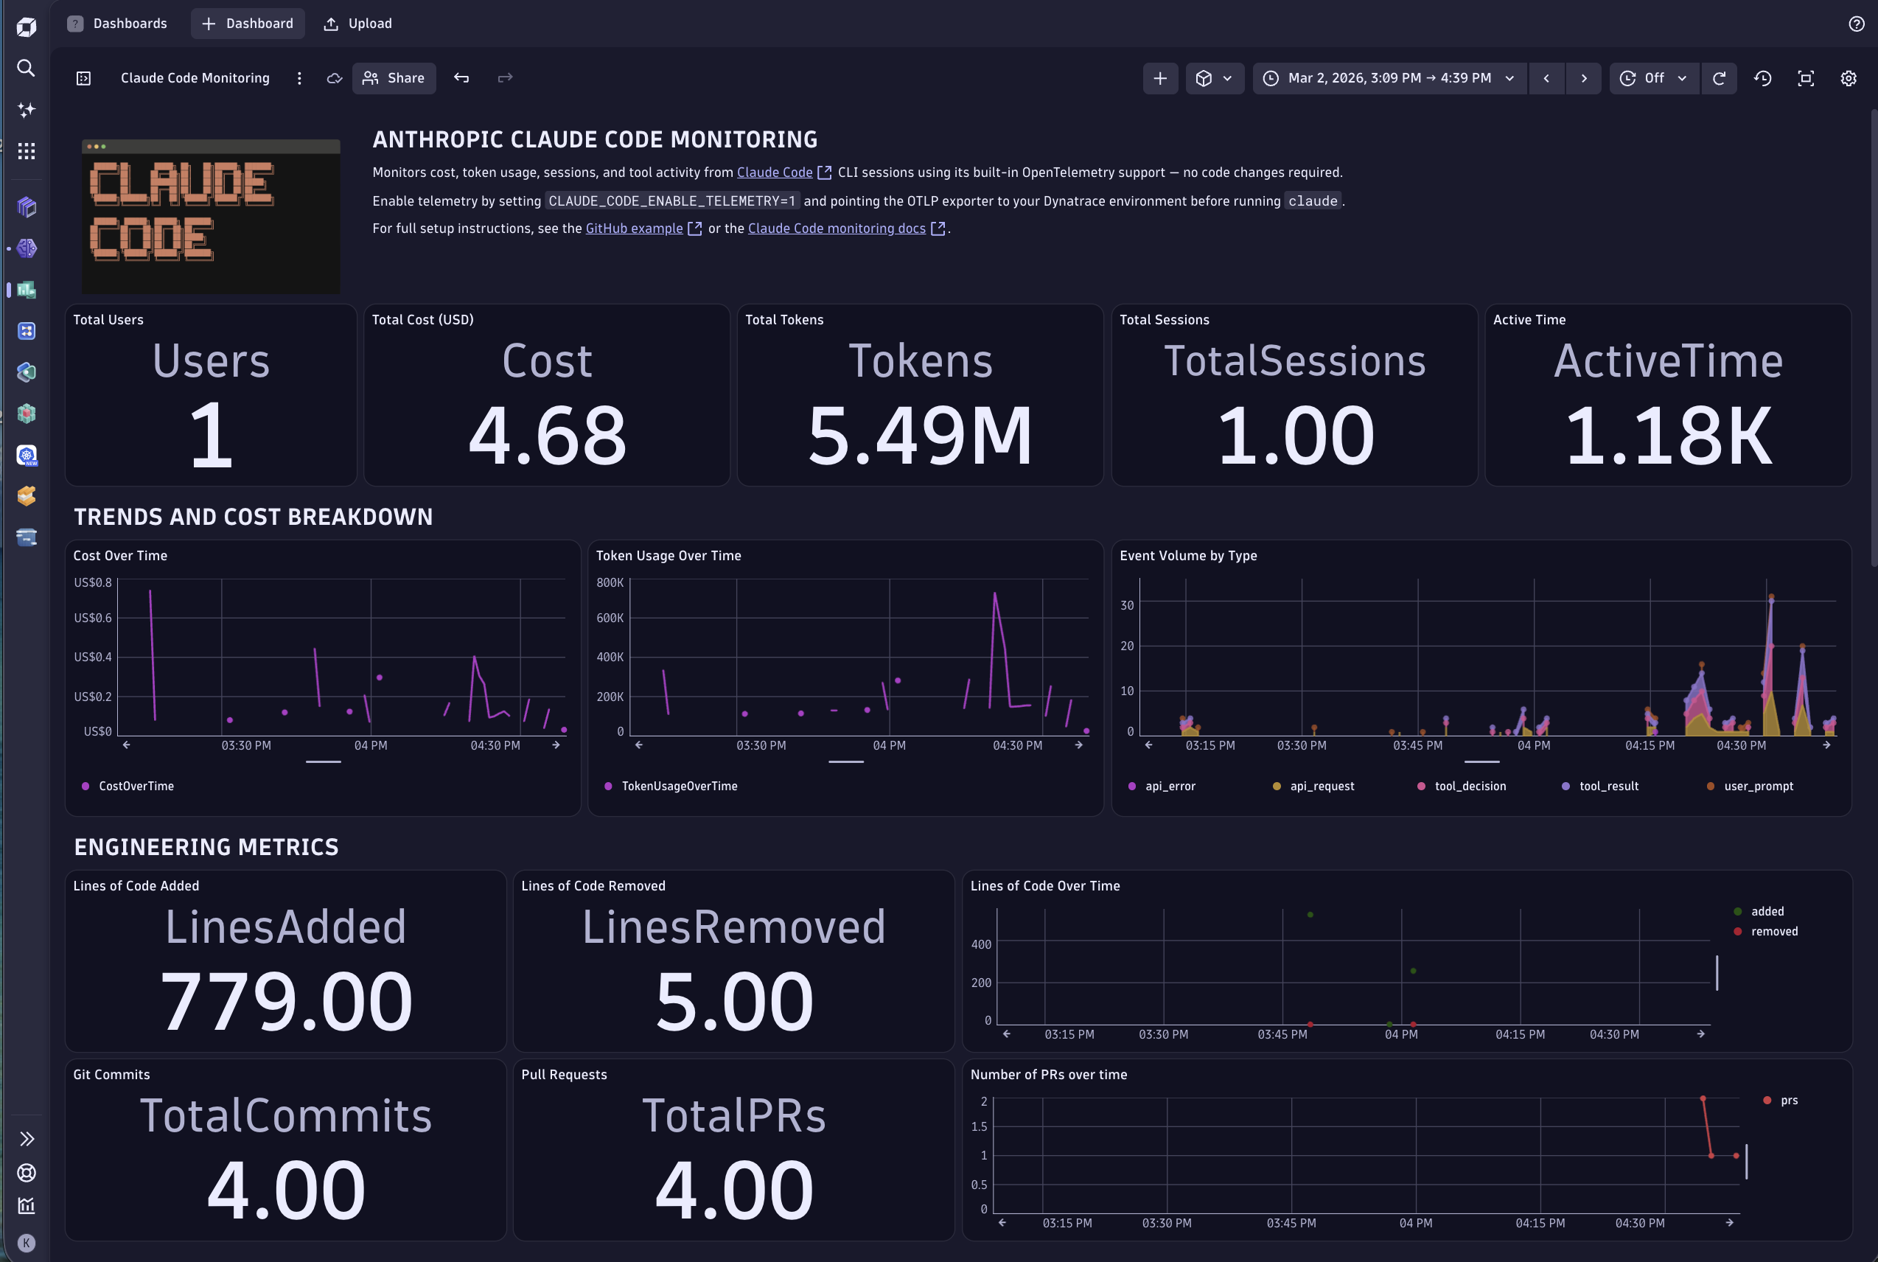The height and width of the screenshot is (1262, 1878).
Task: Open the timeframe selector dropdown
Action: (1388, 78)
